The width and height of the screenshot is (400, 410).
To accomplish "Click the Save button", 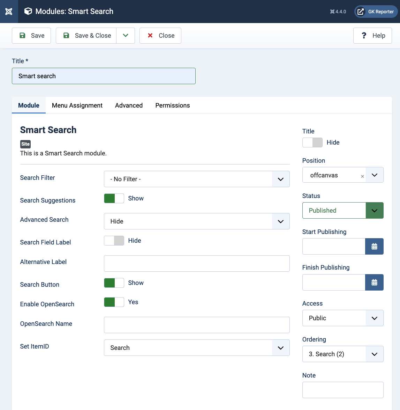I will click(x=31, y=36).
